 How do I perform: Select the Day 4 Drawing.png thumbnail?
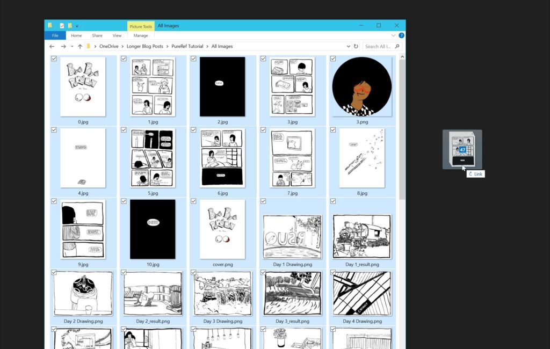pos(362,293)
